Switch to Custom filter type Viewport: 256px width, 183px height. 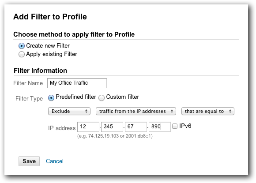[102, 98]
